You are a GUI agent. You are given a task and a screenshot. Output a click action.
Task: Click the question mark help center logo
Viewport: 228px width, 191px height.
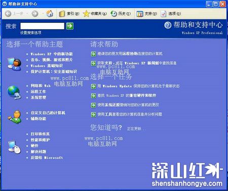pyautogui.click(x=168, y=25)
